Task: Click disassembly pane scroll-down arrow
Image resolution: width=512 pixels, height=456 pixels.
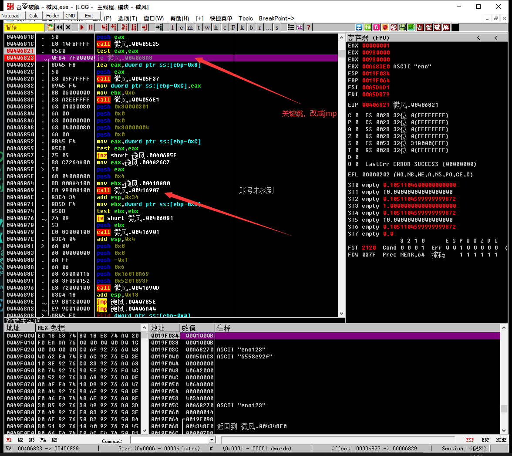Action: point(341,314)
